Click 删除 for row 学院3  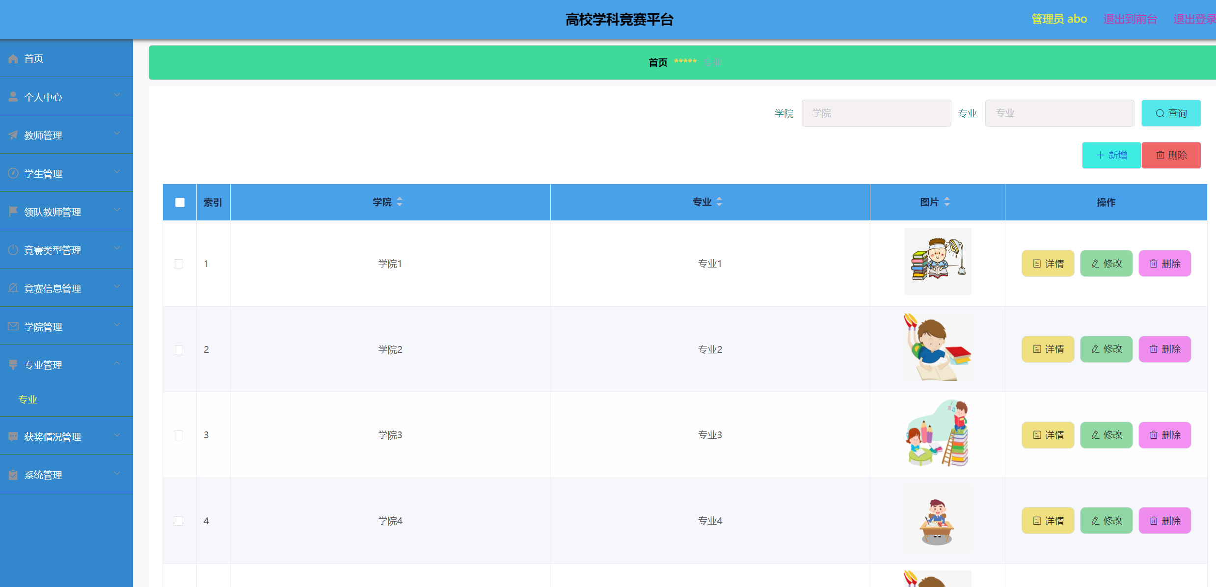pyautogui.click(x=1164, y=435)
